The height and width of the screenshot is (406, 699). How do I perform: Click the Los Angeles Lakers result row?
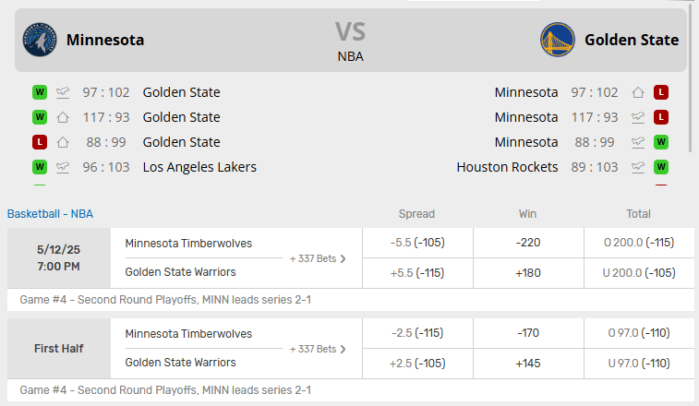[145, 167]
